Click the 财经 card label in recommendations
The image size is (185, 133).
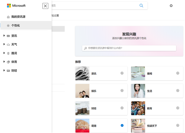[94, 108]
